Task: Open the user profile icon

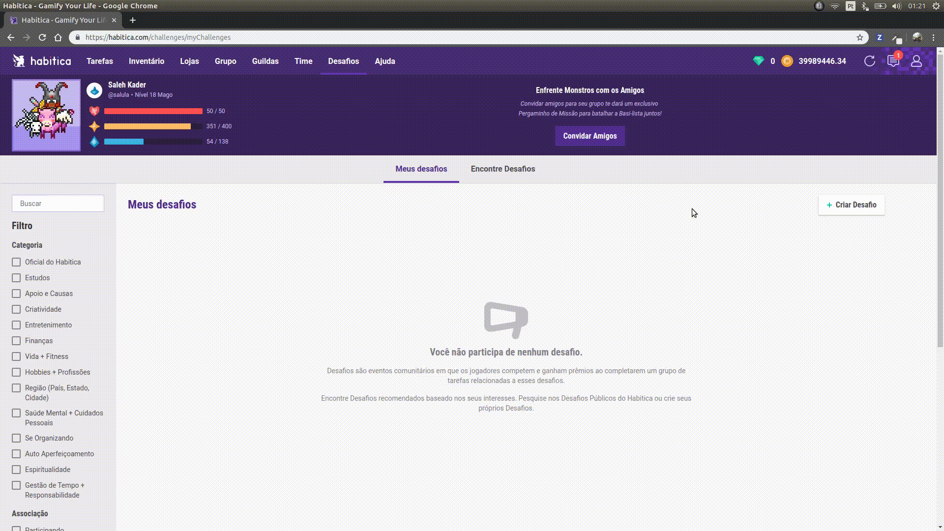Action: coord(916,61)
